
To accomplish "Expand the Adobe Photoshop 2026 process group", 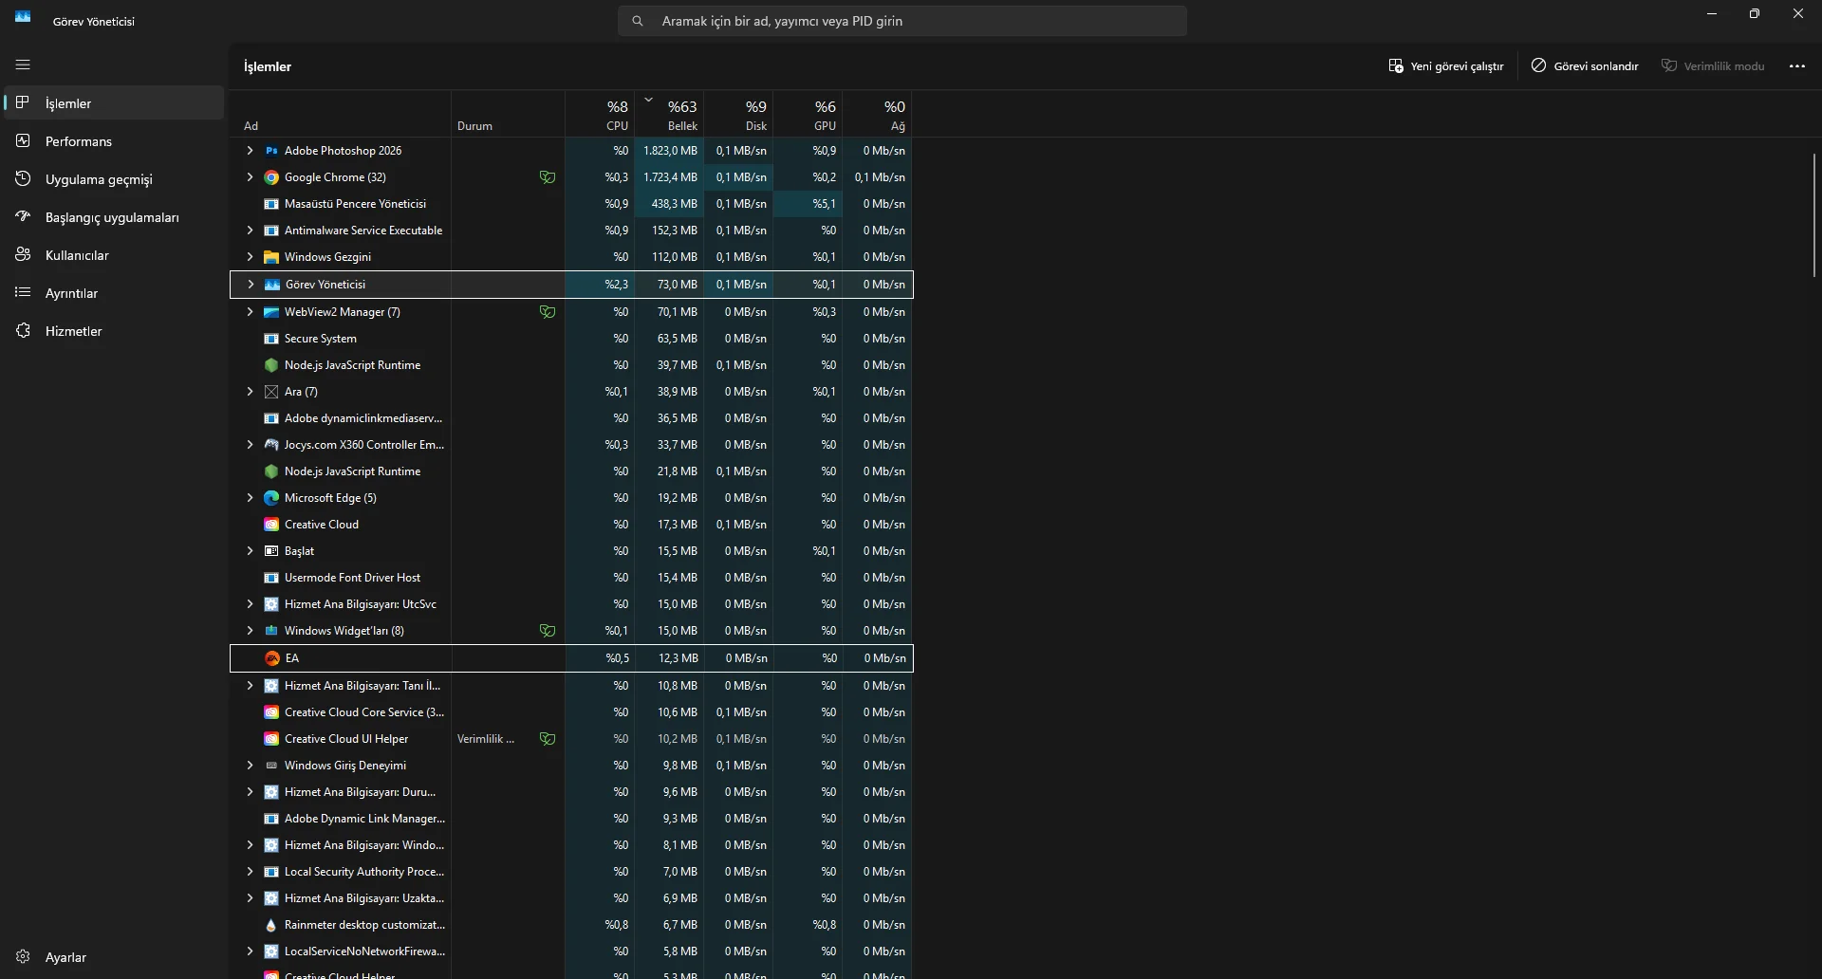I will click(x=250, y=151).
